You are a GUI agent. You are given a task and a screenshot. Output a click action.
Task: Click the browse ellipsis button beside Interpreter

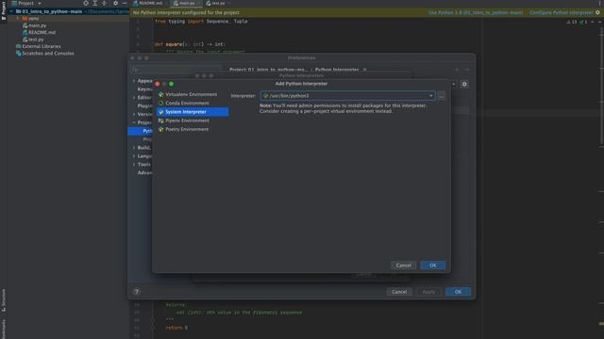tap(442, 96)
